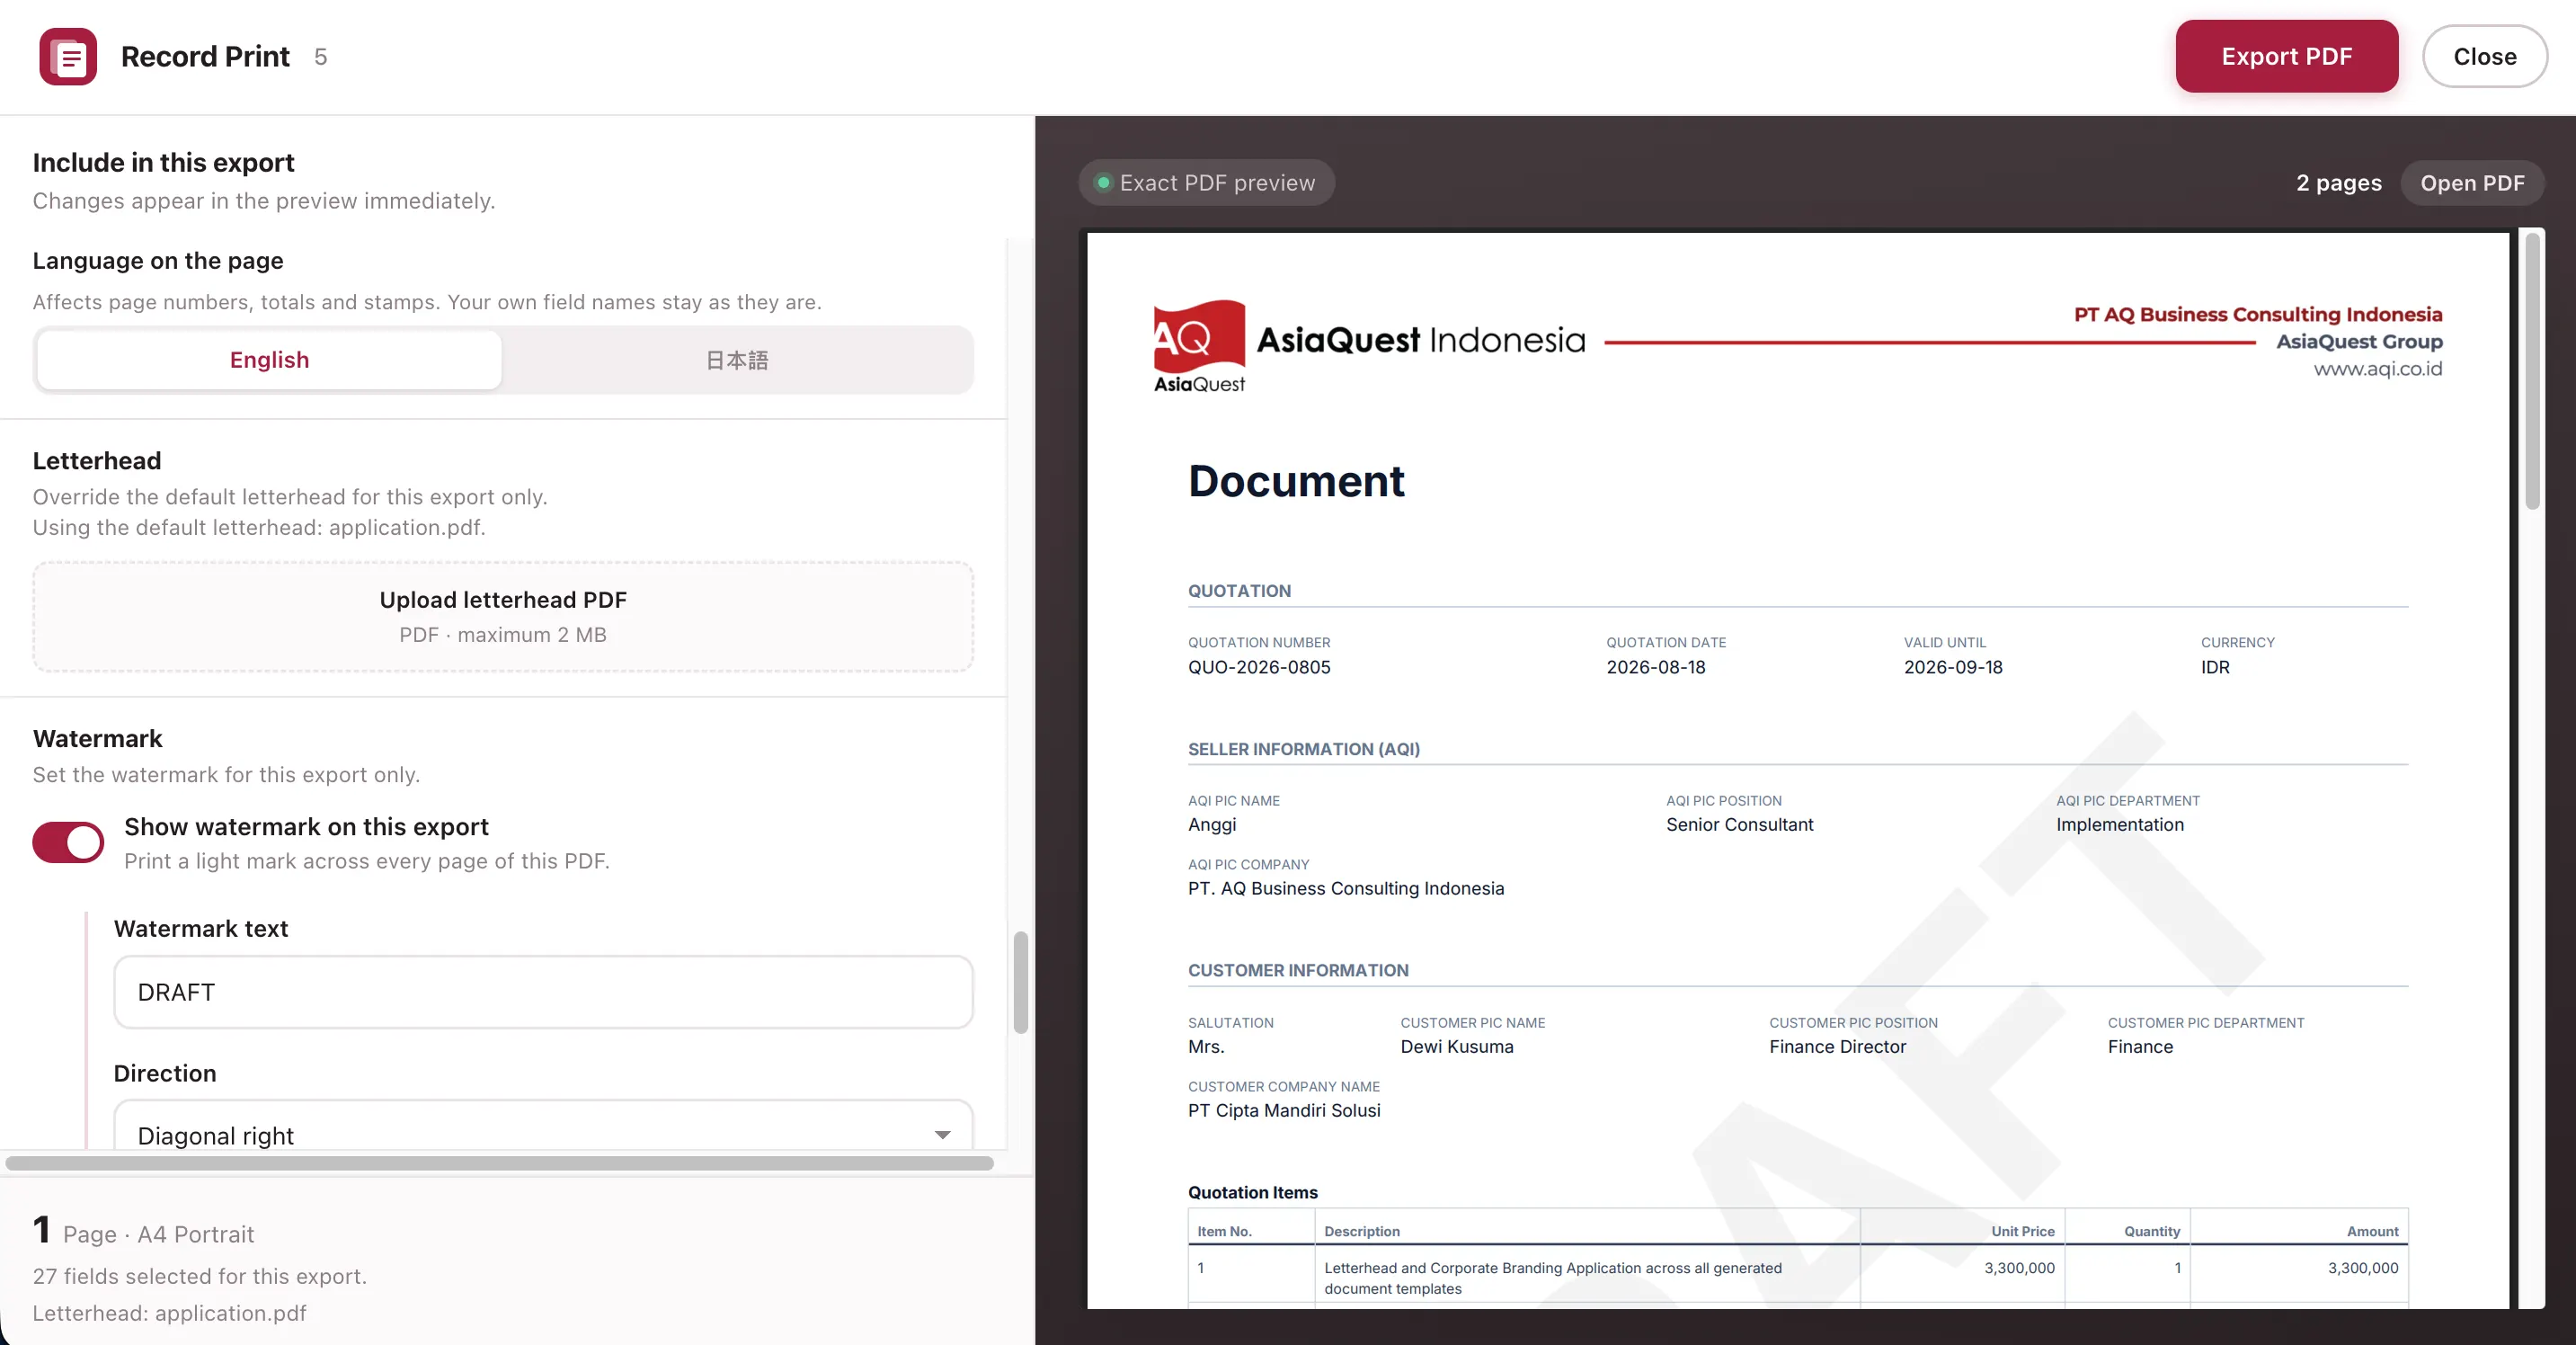Click quotation date 2026-08-18
The image size is (2576, 1345).
coord(1656,667)
